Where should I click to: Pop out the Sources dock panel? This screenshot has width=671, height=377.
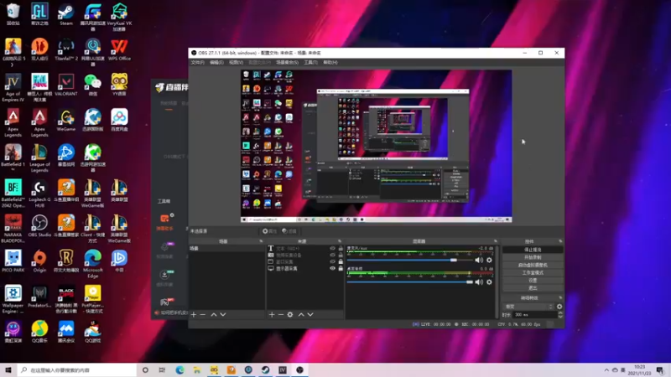(340, 241)
